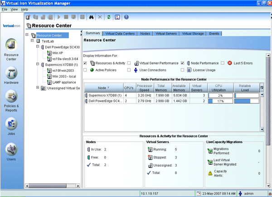Select vs19a-sles9.3-64 in the tree
This screenshot has height=197, width=272.
65,59
